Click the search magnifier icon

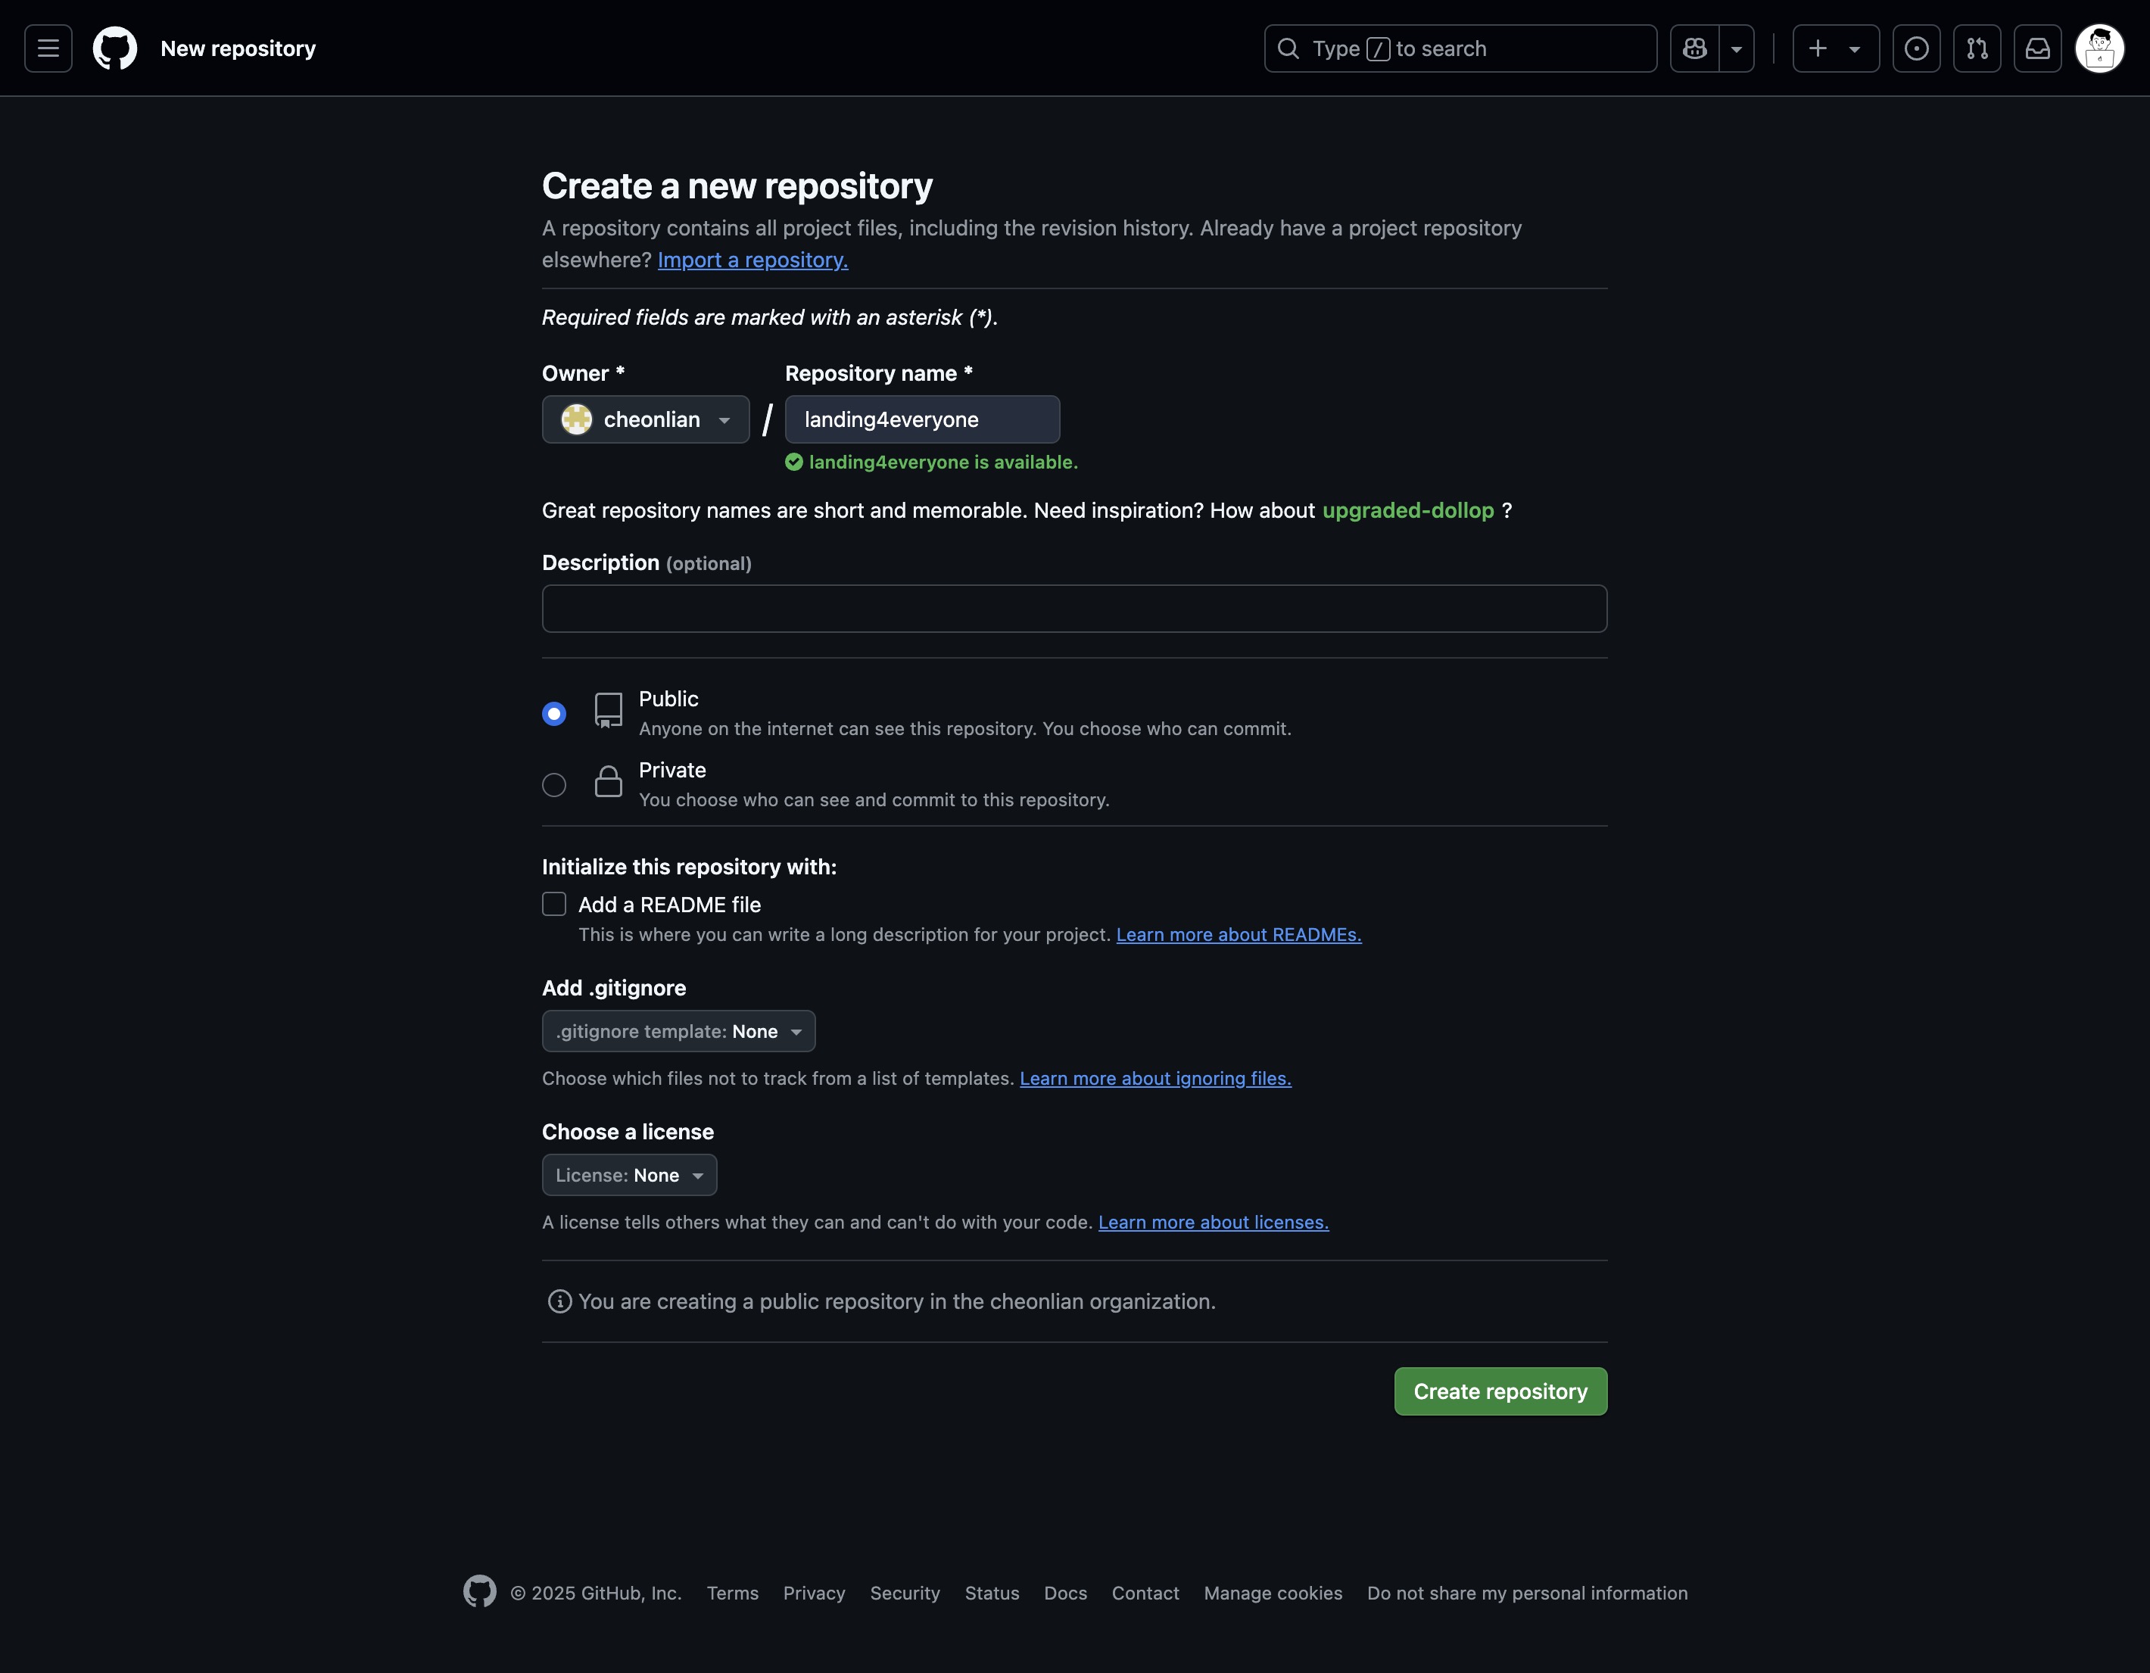click(x=1288, y=48)
